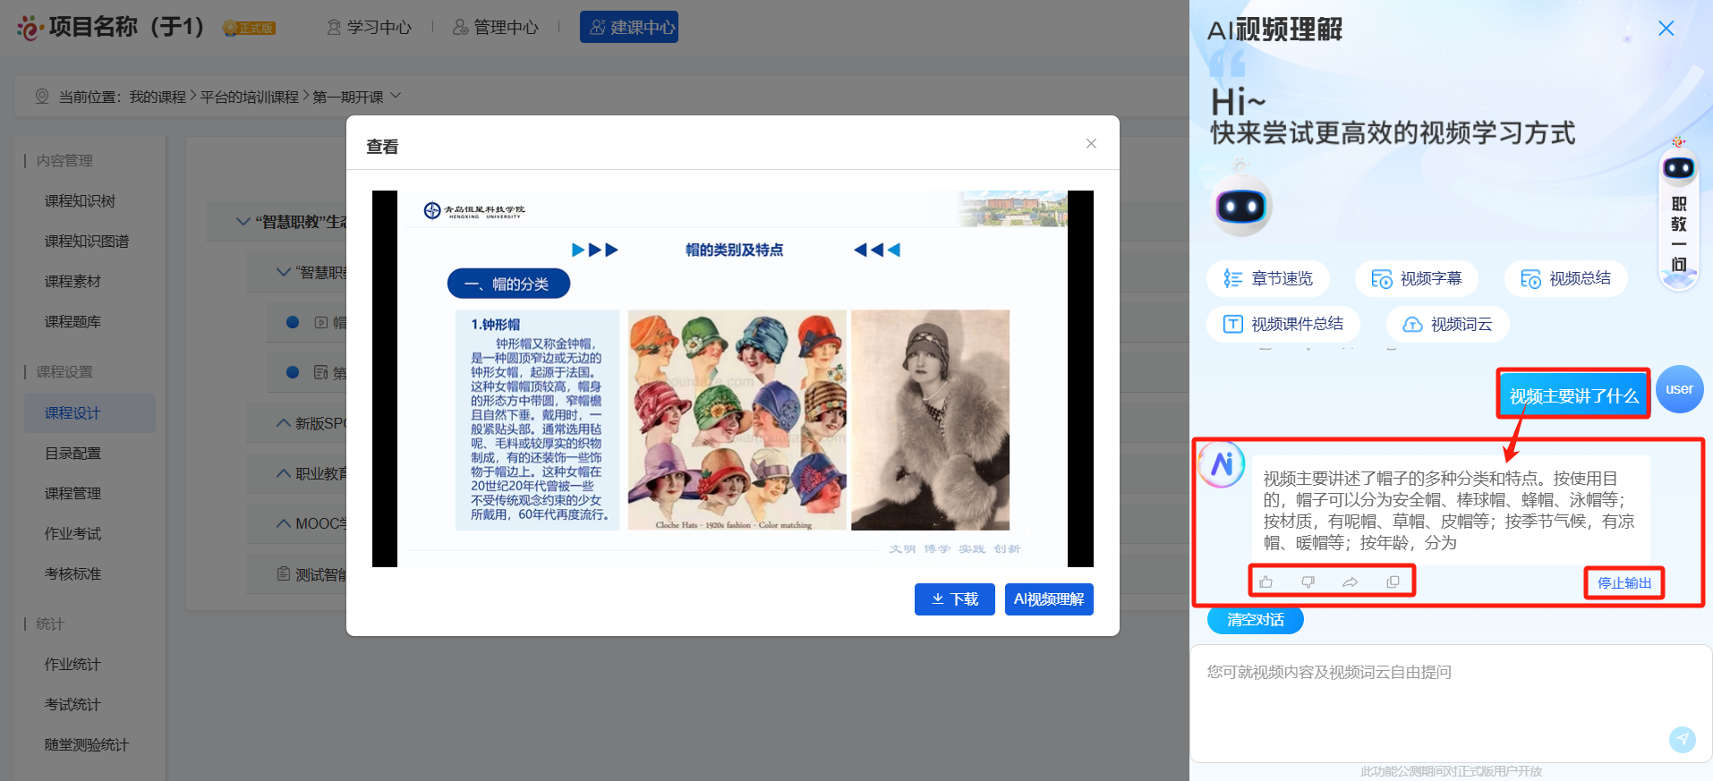Open 视频词云 word cloud

[x=1448, y=324]
